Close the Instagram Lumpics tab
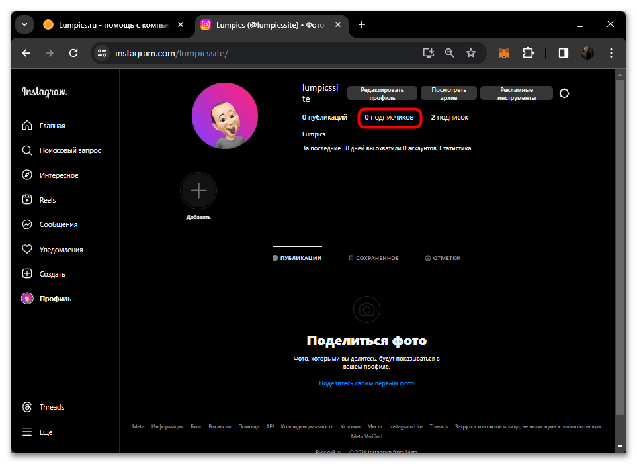Viewport: 637px width, 464px height. 338,24
